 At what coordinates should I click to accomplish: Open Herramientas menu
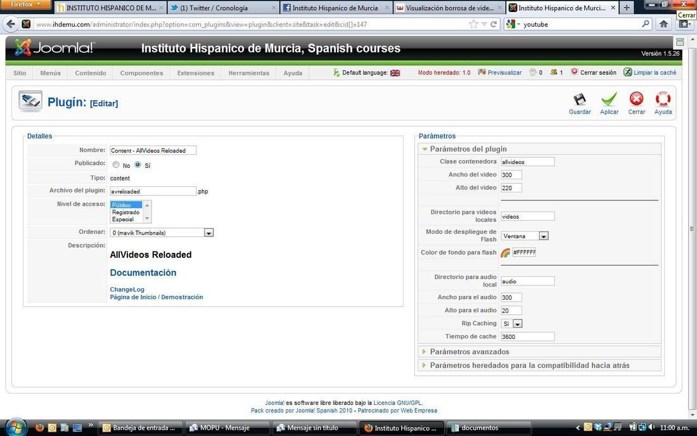pos(248,73)
